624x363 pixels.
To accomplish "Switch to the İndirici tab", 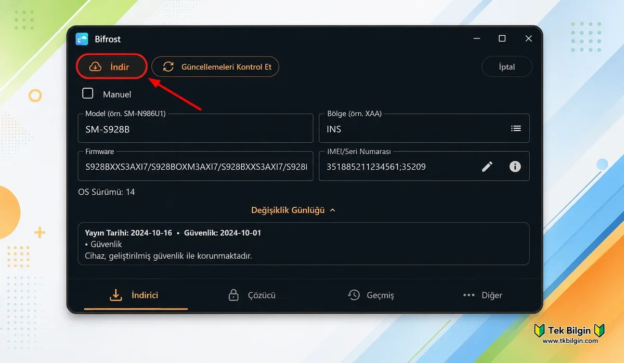I will click(136, 295).
